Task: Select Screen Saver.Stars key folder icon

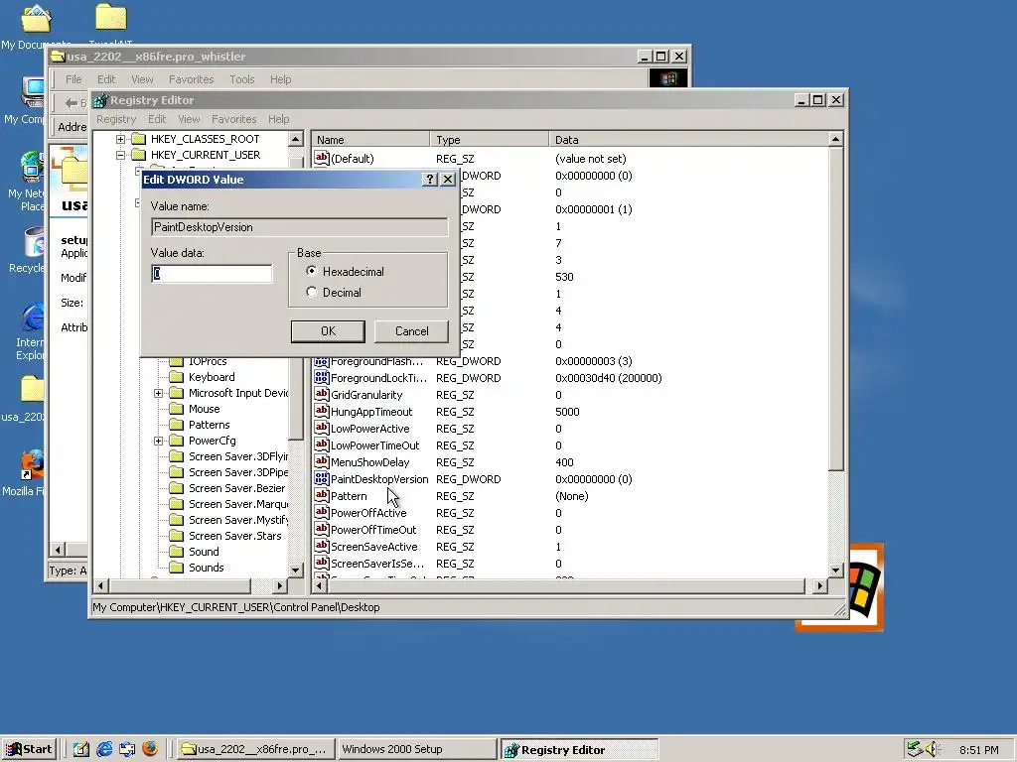Action: pyautogui.click(x=177, y=536)
